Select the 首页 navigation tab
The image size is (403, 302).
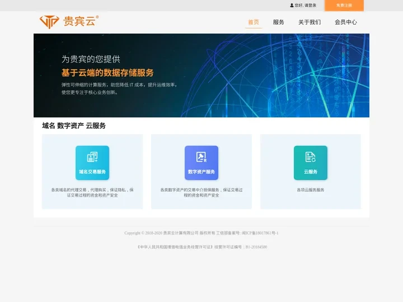tap(254, 22)
